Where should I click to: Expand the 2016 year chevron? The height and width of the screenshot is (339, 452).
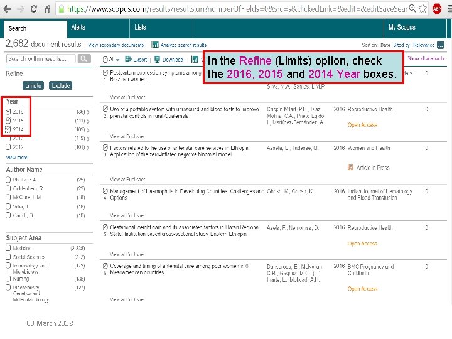click(x=88, y=112)
